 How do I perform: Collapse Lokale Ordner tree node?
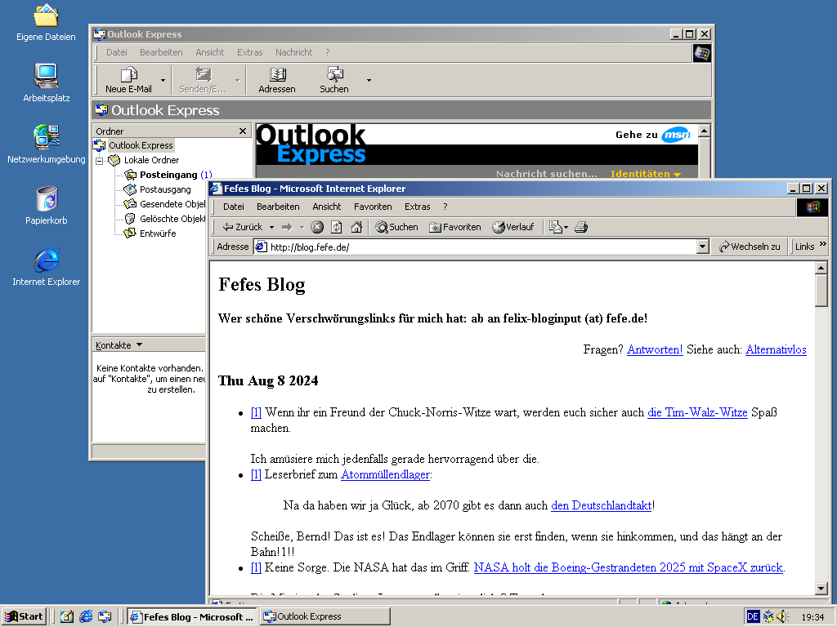(99, 161)
